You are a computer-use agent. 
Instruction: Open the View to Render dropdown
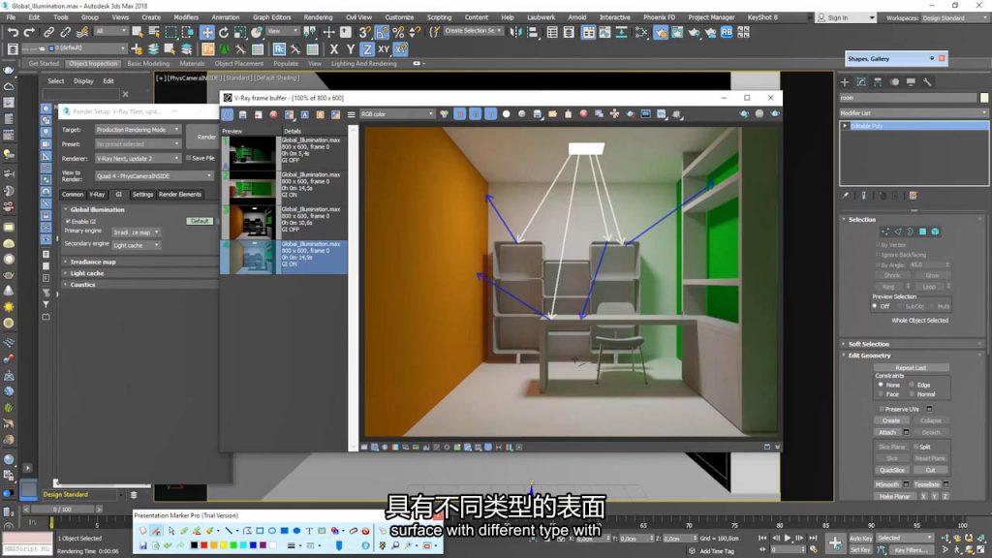click(x=154, y=176)
